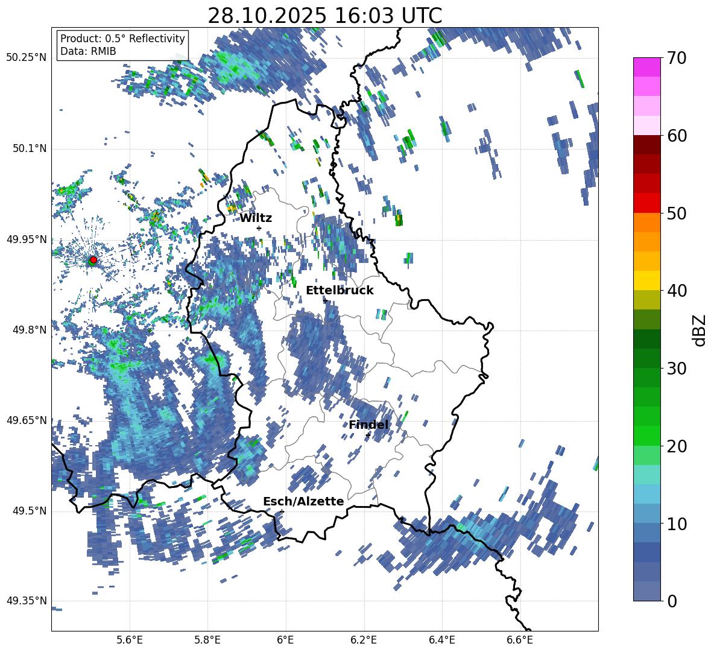Click the Findel station cross marker

[x=367, y=435]
